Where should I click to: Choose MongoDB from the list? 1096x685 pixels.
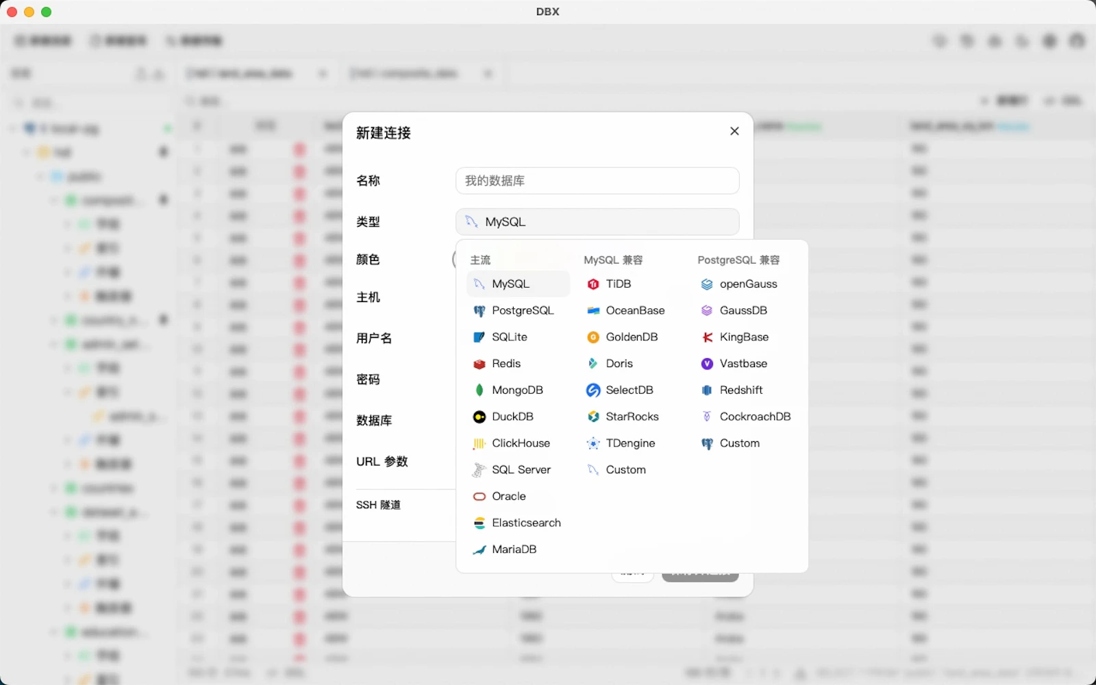pos(518,390)
